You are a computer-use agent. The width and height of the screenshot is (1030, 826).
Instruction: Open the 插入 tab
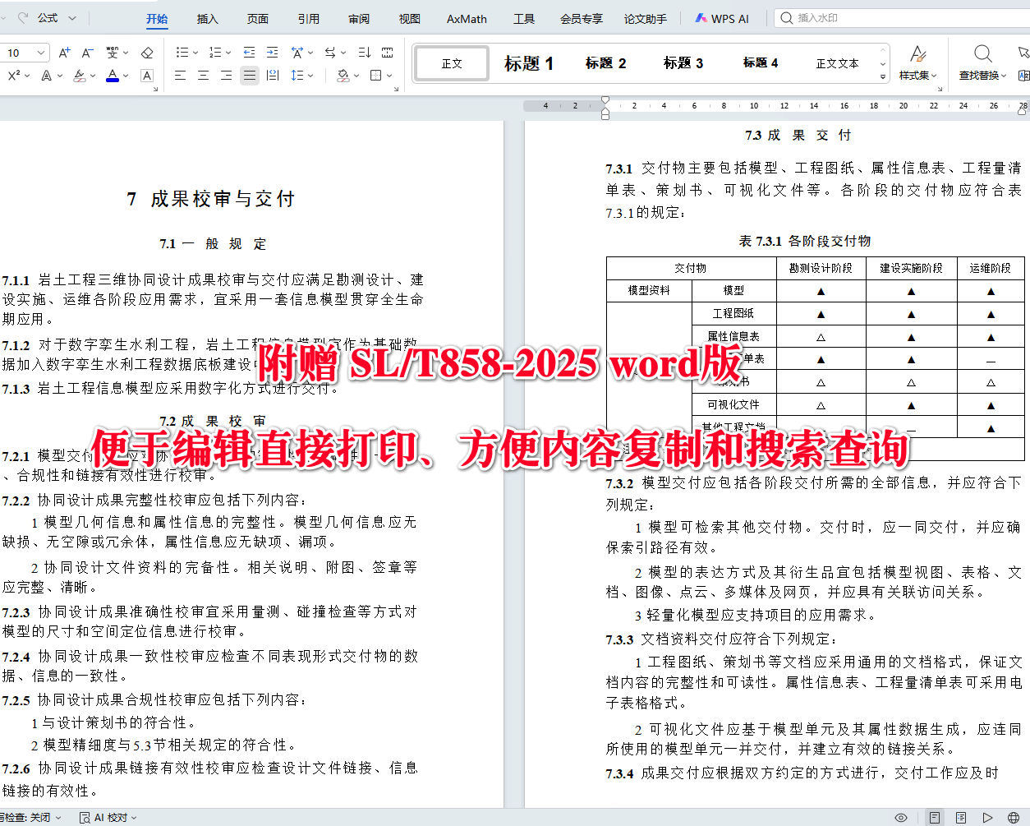click(208, 19)
